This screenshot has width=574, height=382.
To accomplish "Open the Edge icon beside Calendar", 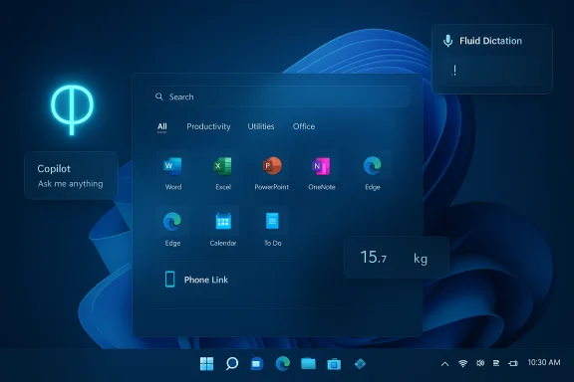I will pyautogui.click(x=172, y=222).
